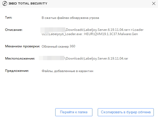Select the Механизм проверки label
This screenshot has width=158, height=121.
click(x=23, y=46)
